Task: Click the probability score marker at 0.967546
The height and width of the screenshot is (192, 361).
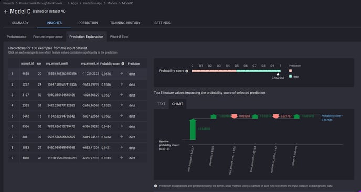Action: [x=278, y=74]
